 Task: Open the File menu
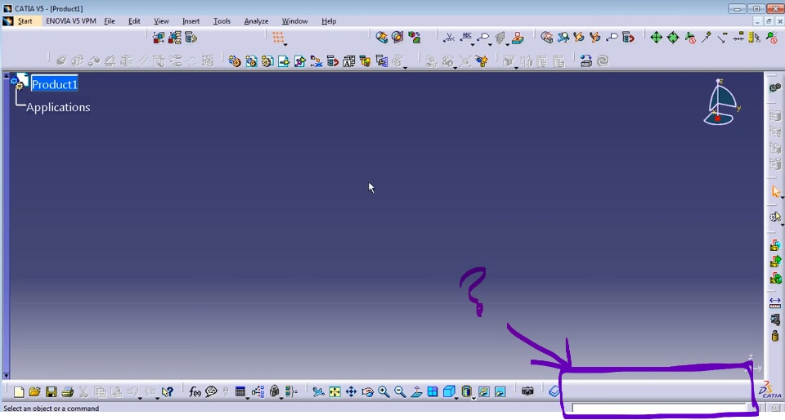click(109, 21)
